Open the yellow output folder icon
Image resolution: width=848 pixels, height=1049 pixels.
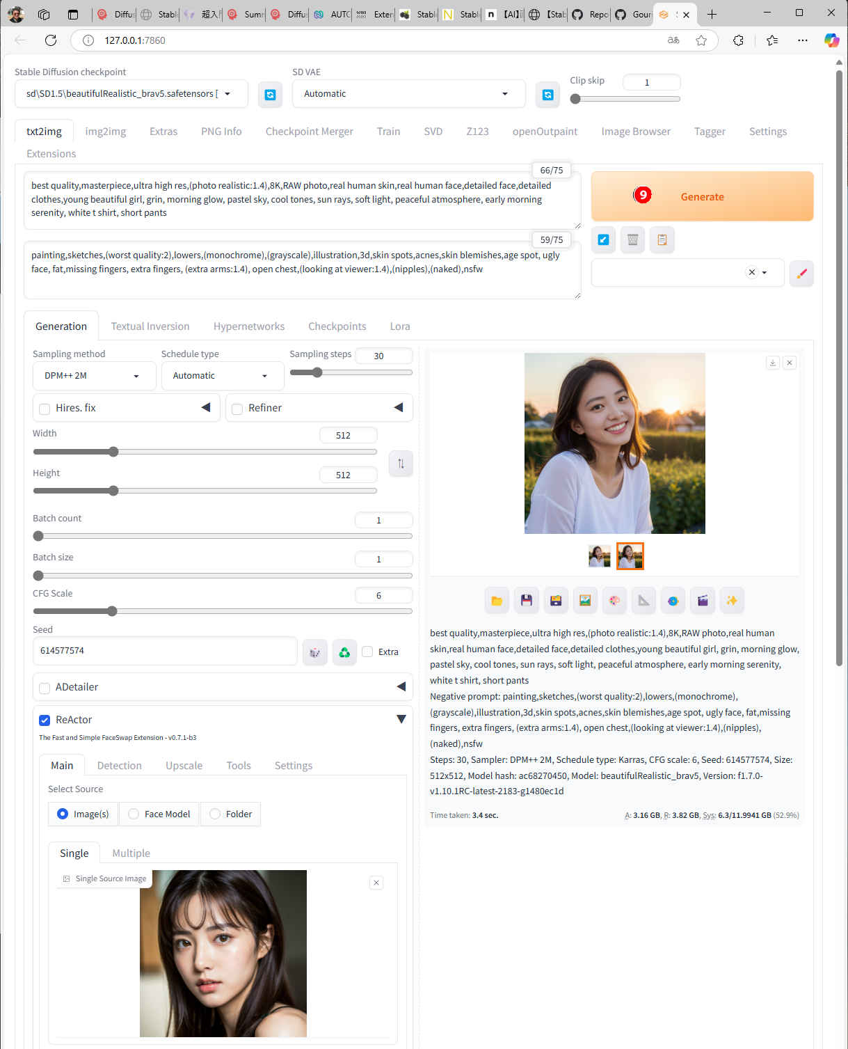497,600
